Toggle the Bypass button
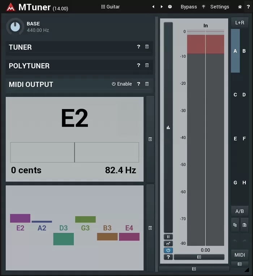 [x=189, y=7]
